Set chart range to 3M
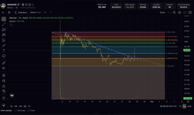 [25, 106]
